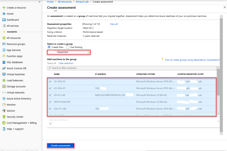The width and height of the screenshot is (227, 151).
Task: Uncheck the SQL-01-LAB machine checkbox
Action: click(x=50, y=109)
